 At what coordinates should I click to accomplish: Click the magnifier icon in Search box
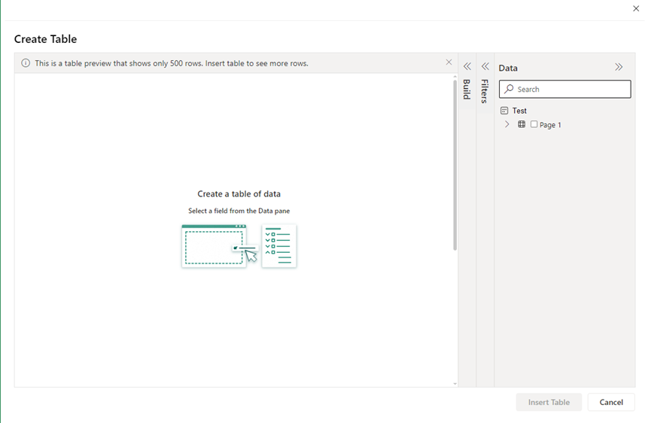(509, 89)
